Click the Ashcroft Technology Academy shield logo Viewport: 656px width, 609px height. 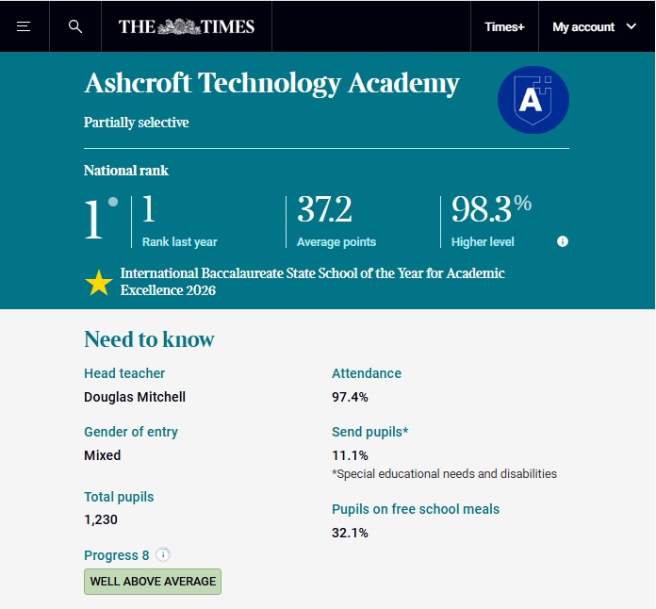533,100
